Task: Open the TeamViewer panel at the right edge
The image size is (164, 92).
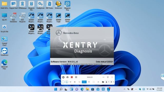Action: coord(162,76)
